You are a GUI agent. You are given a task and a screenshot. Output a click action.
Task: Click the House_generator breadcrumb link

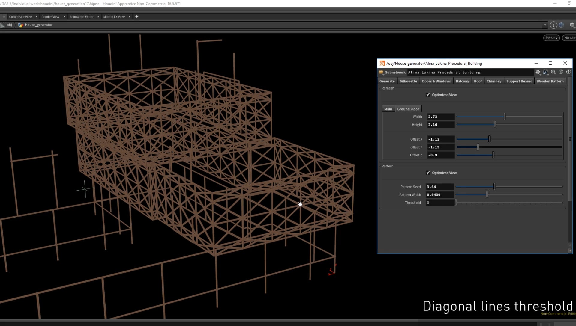click(x=39, y=25)
